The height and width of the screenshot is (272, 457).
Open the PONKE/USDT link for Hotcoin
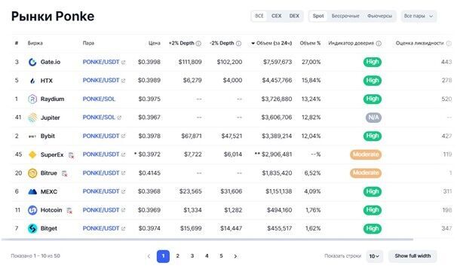pyautogui.click(x=101, y=210)
